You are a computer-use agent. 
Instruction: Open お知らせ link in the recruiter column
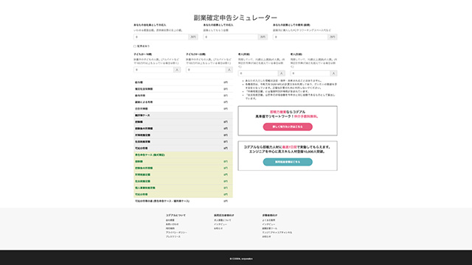pos(218,228)
